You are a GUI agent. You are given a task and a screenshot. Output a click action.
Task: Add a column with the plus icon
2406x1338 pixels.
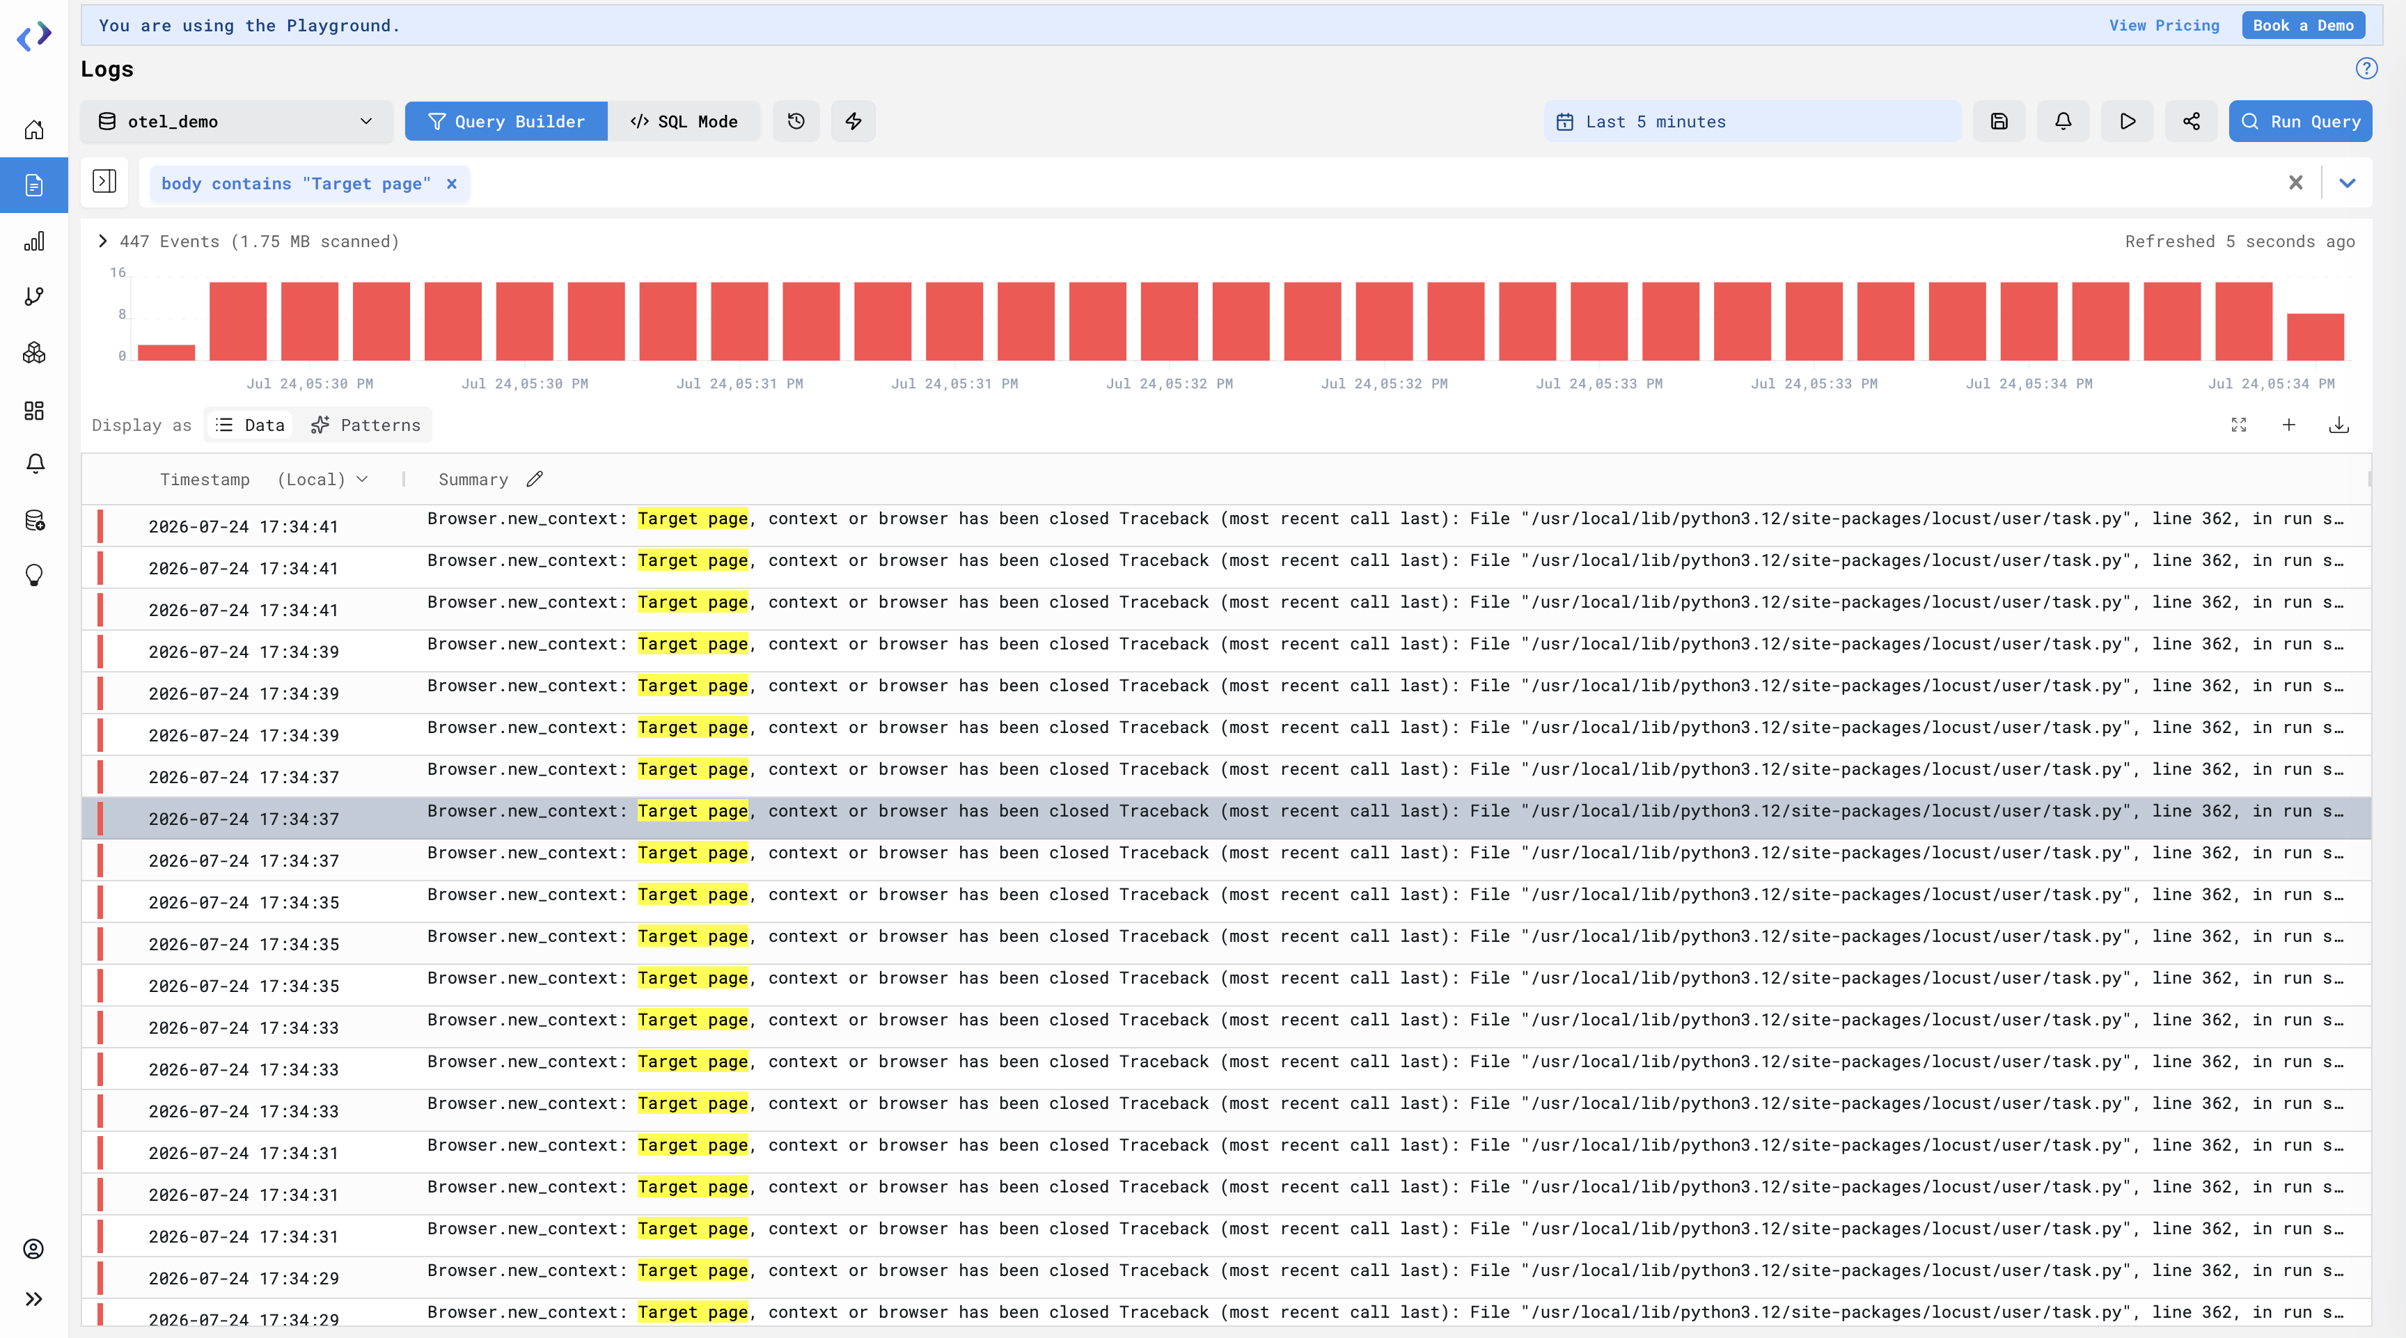[2289, 426]
